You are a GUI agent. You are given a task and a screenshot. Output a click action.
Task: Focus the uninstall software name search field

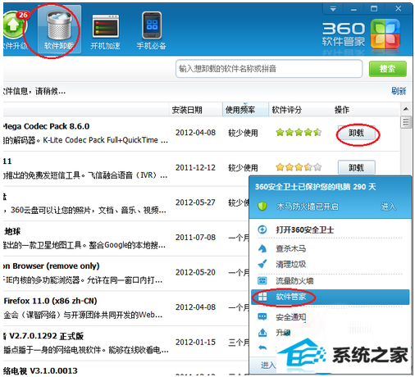(x=269, y=69)
